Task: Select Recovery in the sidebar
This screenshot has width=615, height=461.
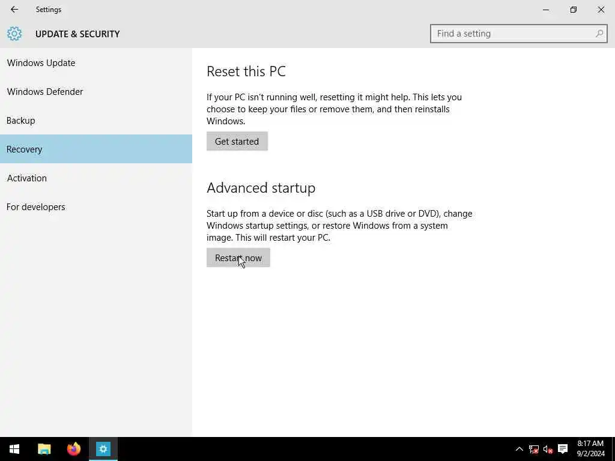Action: tap(96, 149)
